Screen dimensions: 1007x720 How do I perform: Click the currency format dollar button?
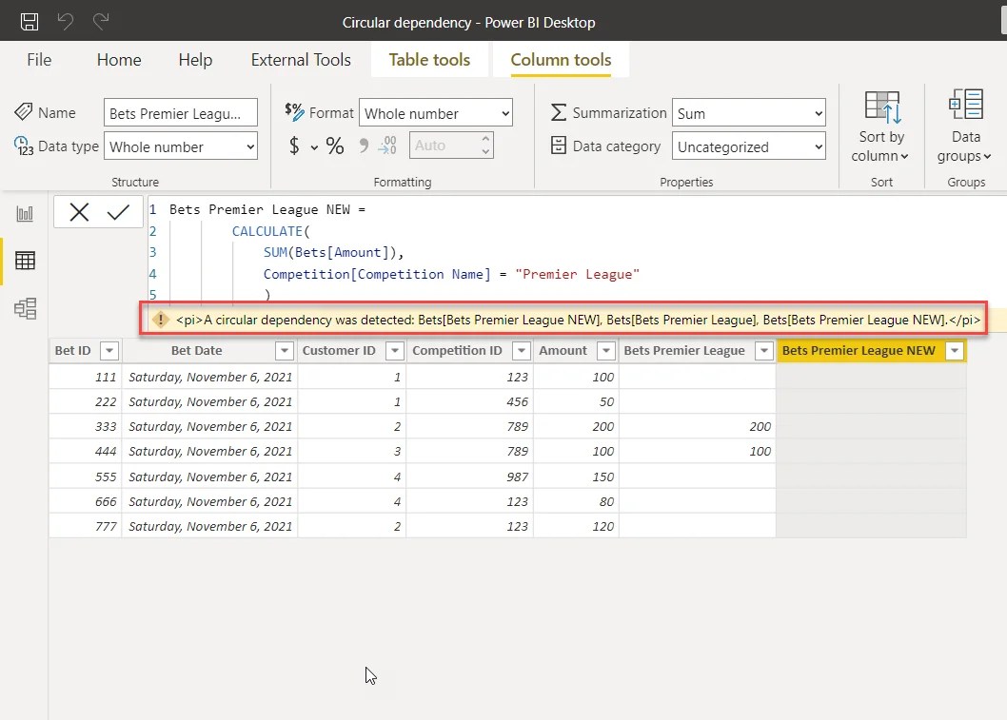[x=295, y=146]
